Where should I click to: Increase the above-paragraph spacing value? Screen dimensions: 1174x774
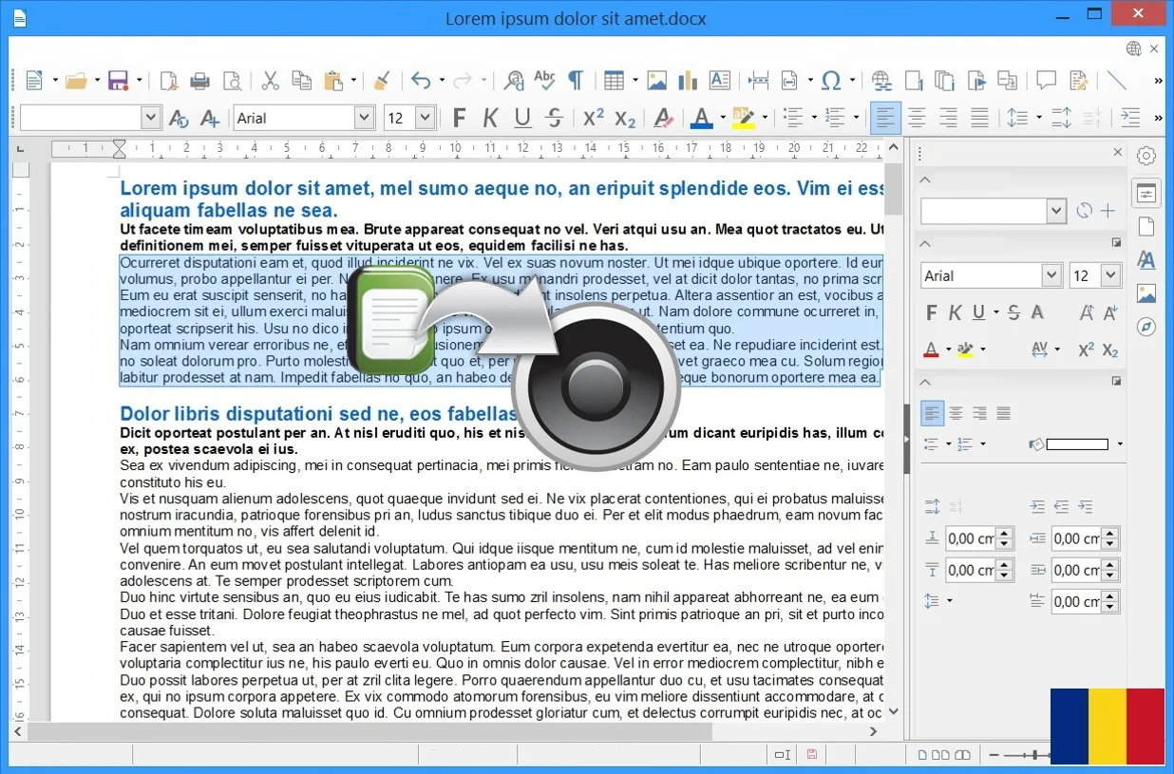[1005, 533]
